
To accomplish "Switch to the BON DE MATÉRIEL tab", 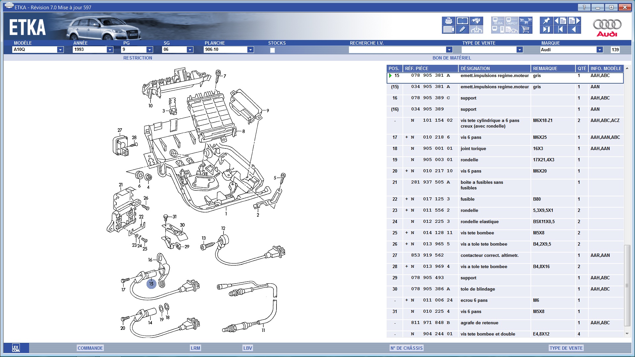I will click(x=452, y=58).
